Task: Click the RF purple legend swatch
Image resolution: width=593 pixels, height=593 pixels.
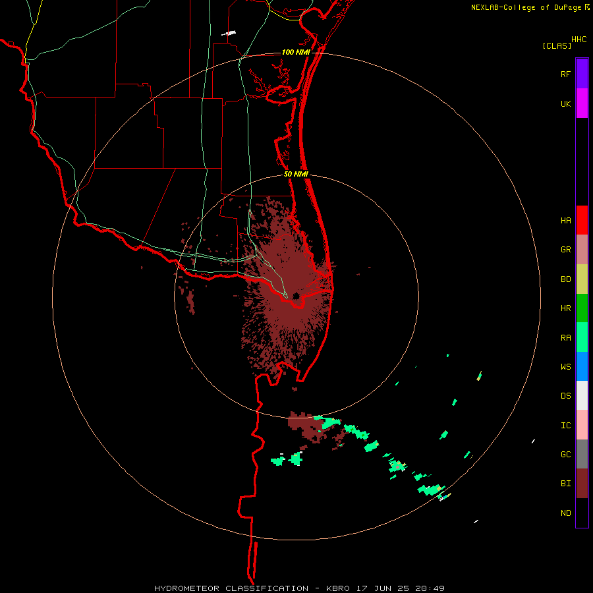Action: coord(582,73)
